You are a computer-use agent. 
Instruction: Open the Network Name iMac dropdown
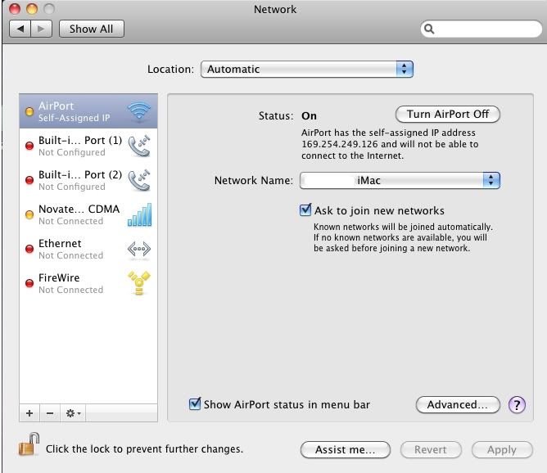coord(400,180)
